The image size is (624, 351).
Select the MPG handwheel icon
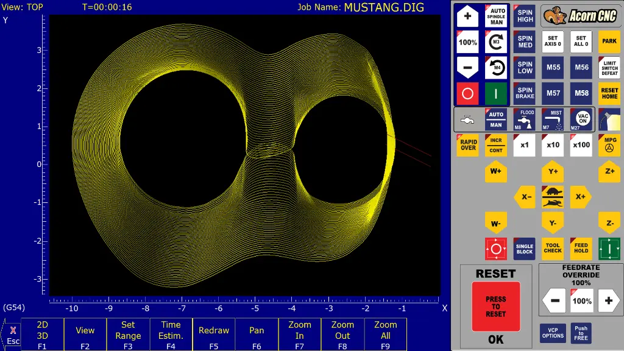(609, 145)
